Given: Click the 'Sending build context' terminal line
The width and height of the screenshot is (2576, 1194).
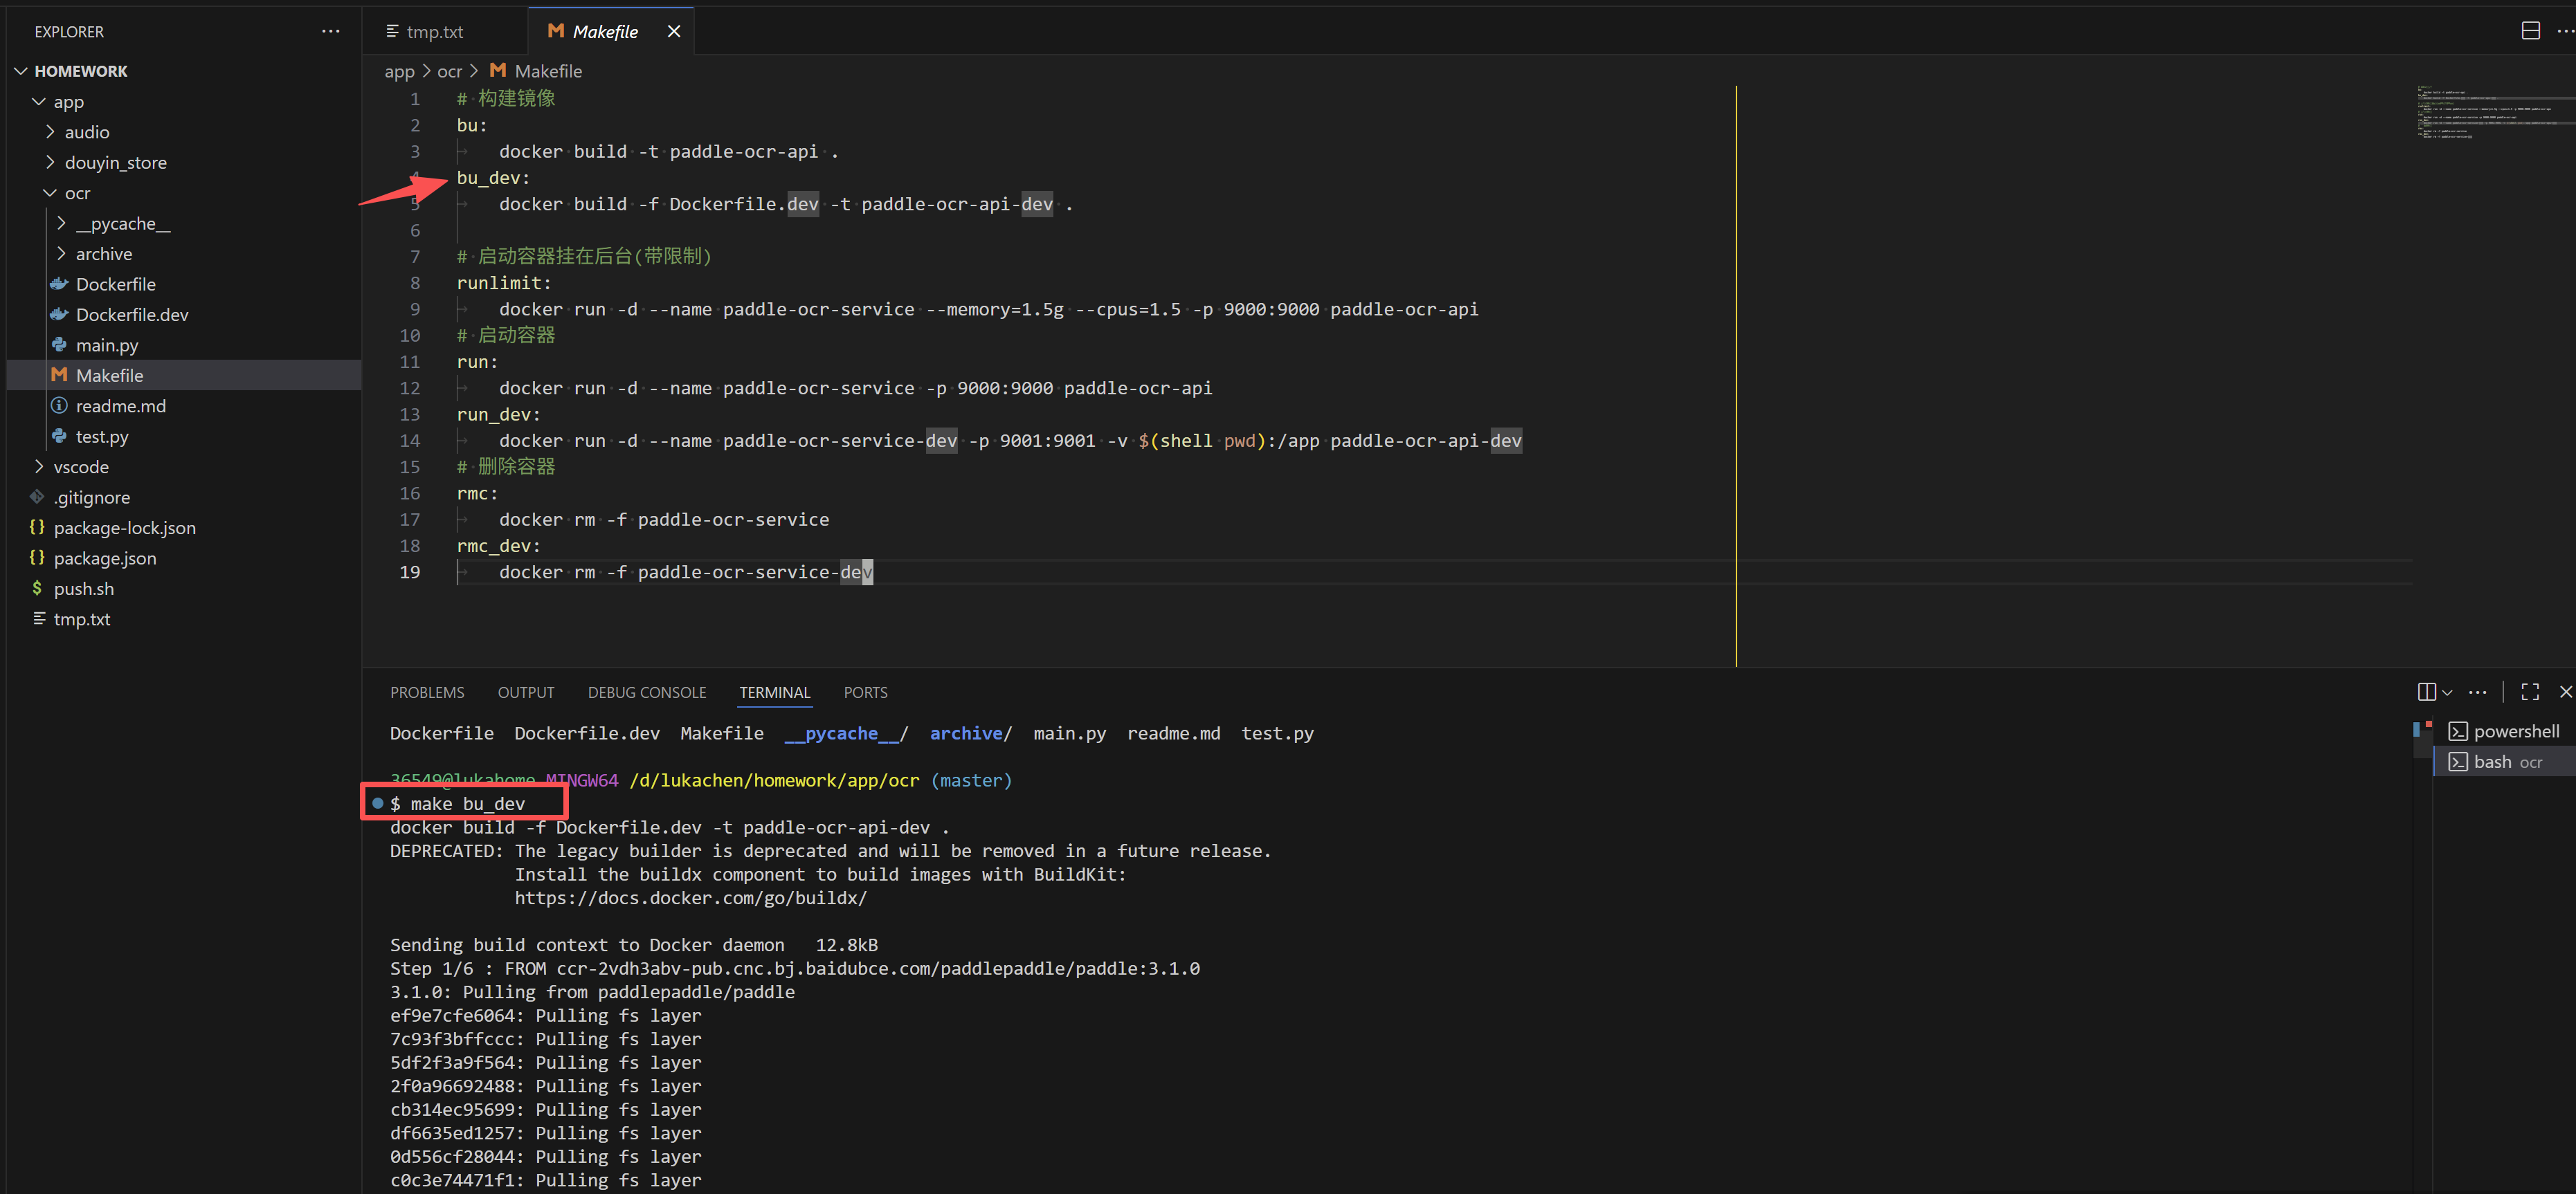Looking at the screenshot, I should pos(634,944).
